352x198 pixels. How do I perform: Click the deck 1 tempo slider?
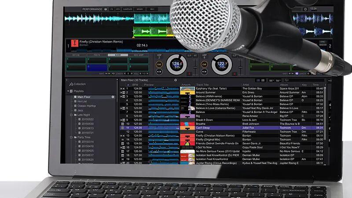pyautogui.click(x=195, y=67)
